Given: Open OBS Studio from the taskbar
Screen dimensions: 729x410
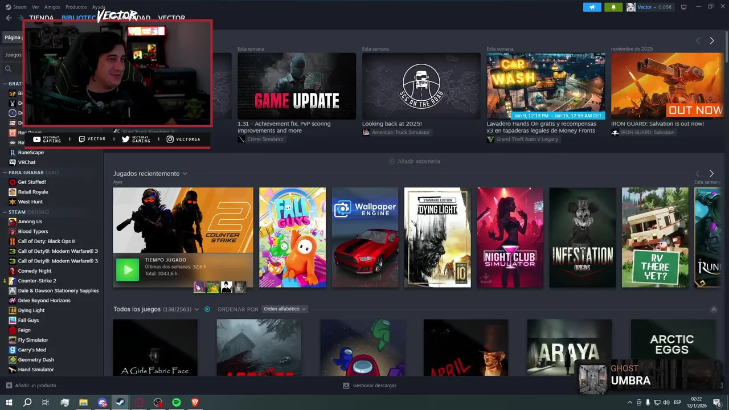Looking at the screenshot, I should [158, 402].
